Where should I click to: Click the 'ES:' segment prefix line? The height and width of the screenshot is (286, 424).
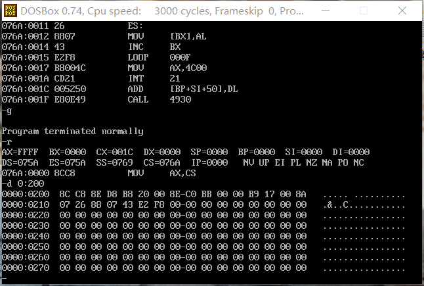tap(135, 26)
